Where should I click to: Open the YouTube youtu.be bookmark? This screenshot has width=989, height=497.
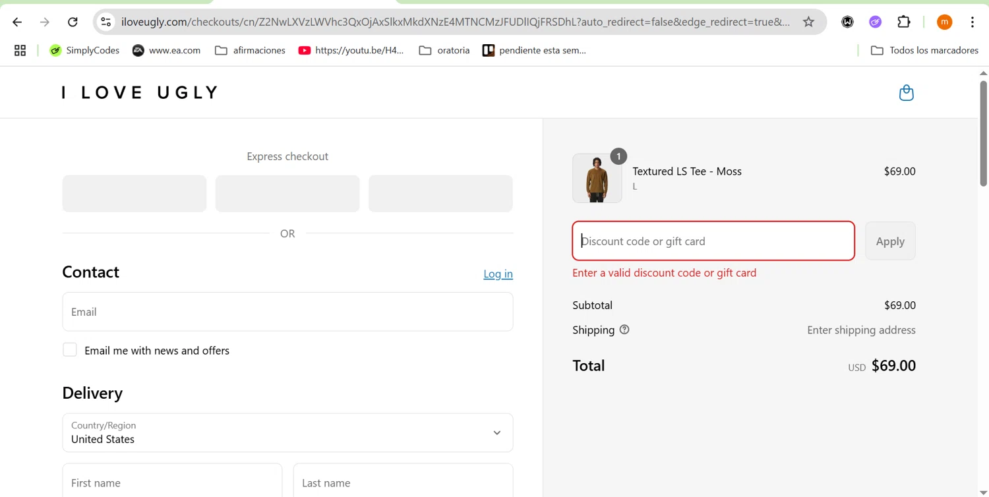point(351,50)
